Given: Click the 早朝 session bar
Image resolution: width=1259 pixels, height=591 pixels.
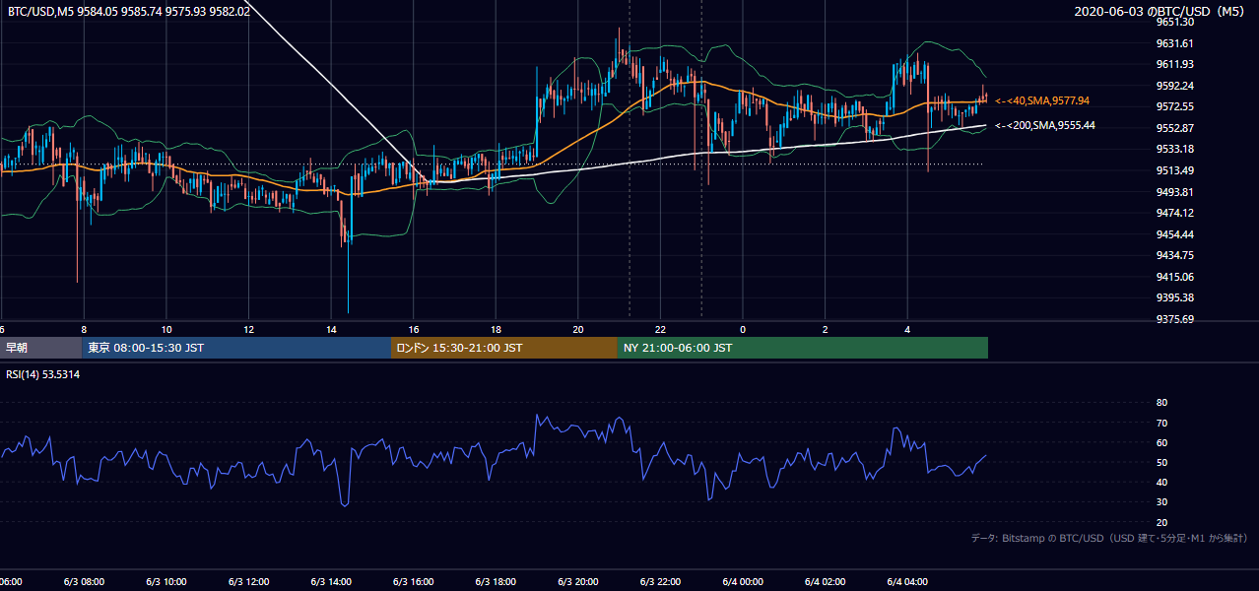Looking at the screenshot, I should coord(40,348).
